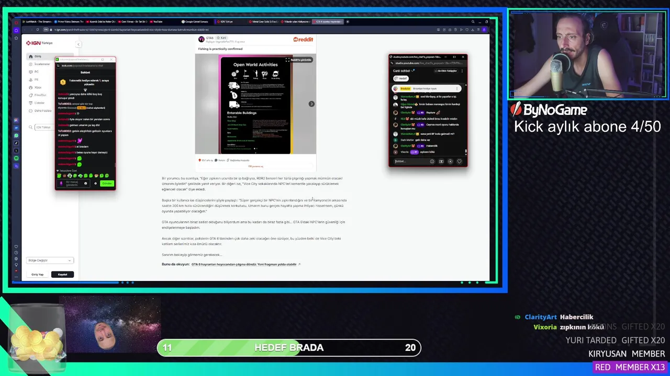The image size is (670, 376).
Task: Click the Kick chat message input field
Action: coord(73,183)
